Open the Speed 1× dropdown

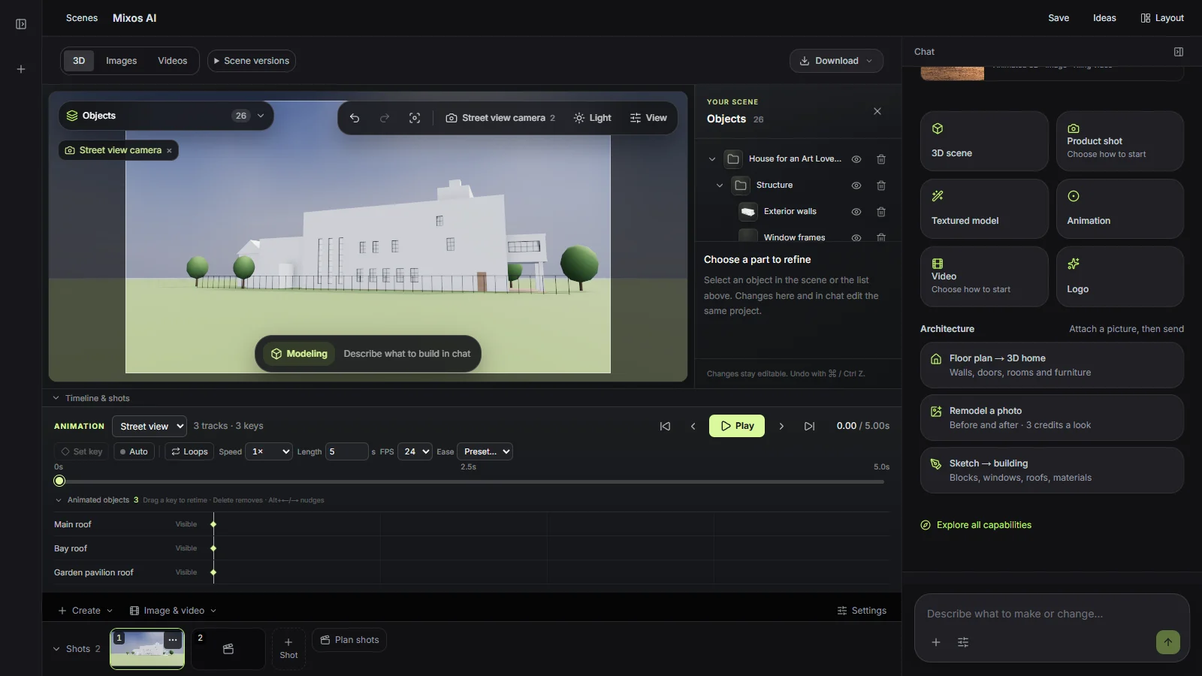point(269,451)
